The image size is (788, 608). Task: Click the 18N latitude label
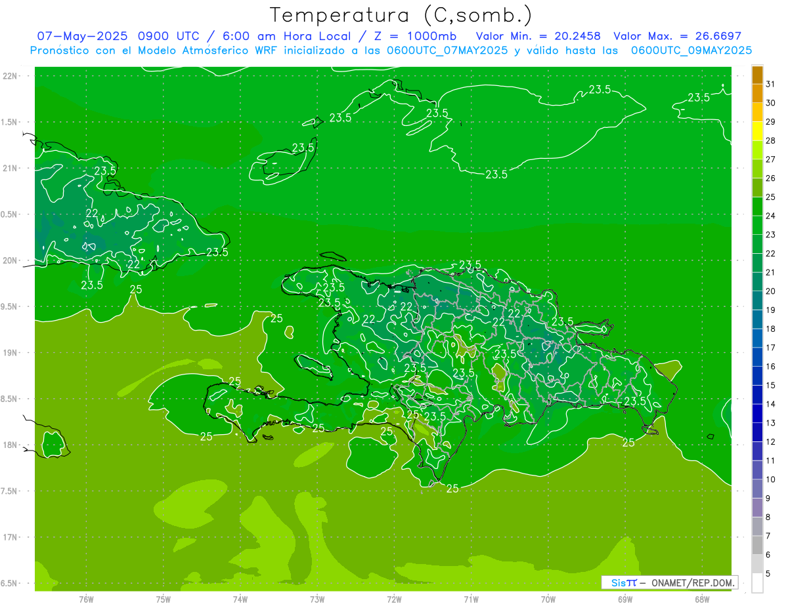coord(11,445)
